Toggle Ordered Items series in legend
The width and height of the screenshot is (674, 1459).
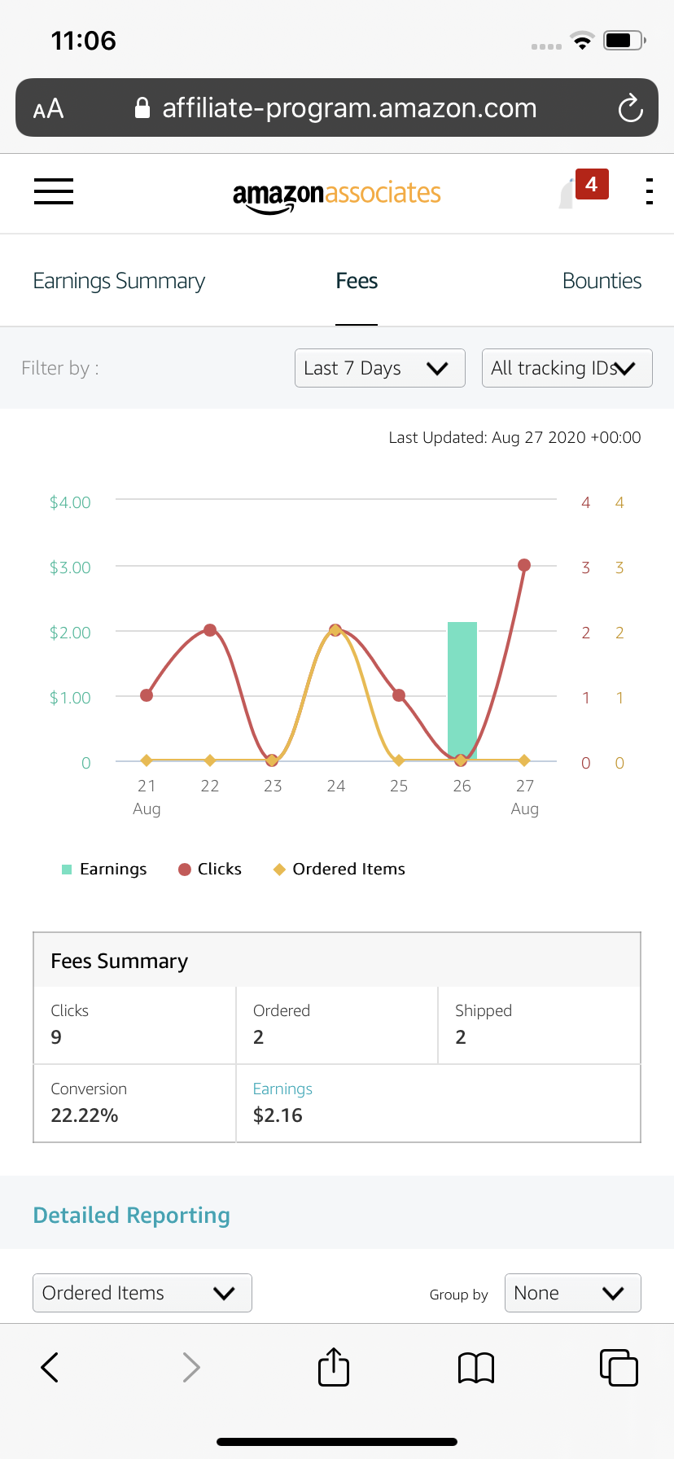tap(339, 869)
